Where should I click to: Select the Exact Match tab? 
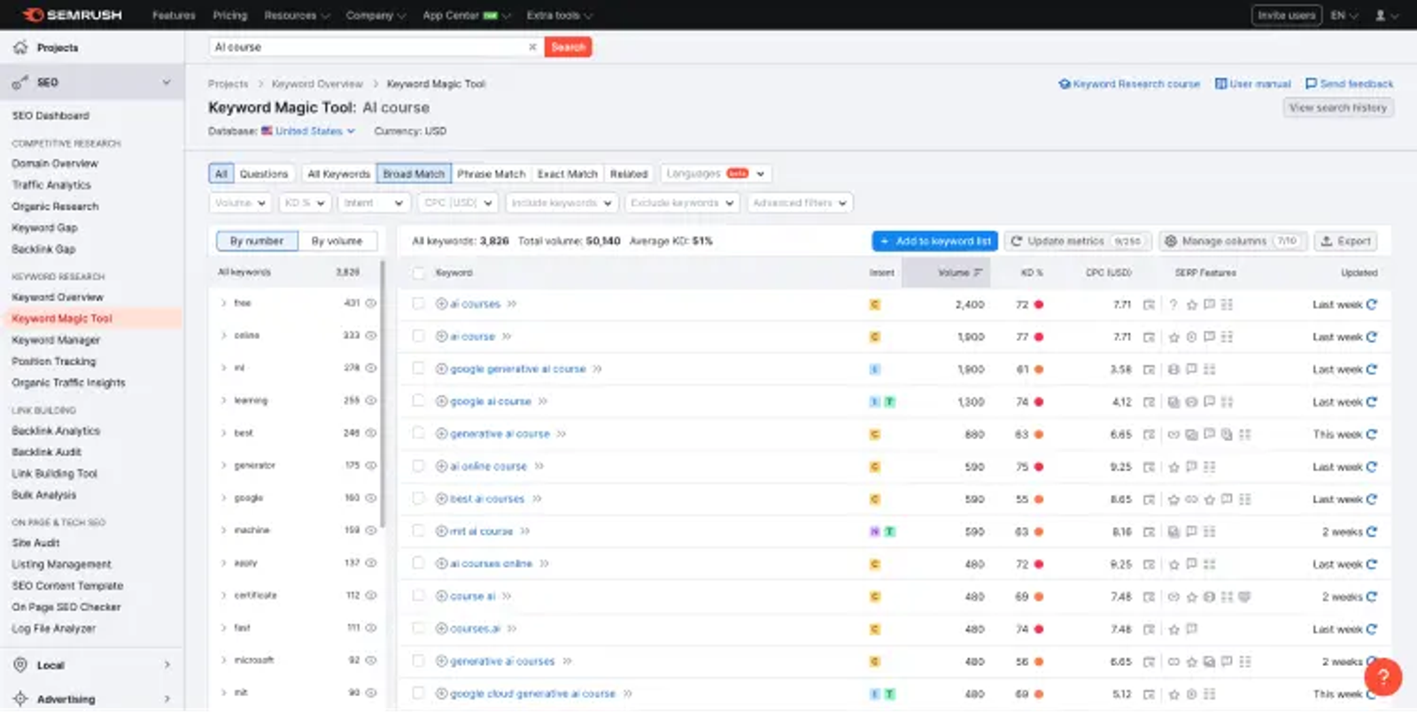click(568, 174)
